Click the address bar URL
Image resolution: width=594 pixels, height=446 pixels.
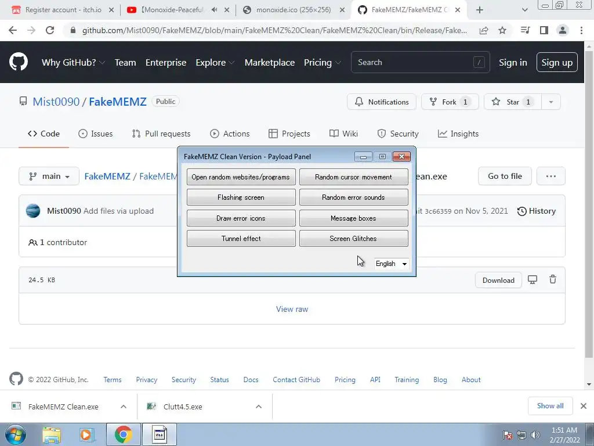pos(274,30)
